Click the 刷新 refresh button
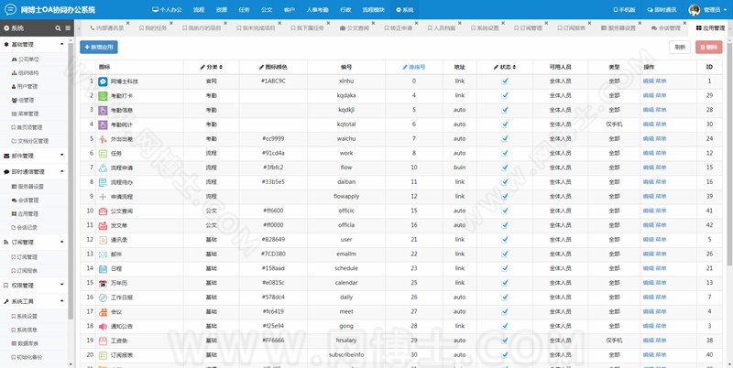Screen dimensions: 733x368 coord(680,48)
